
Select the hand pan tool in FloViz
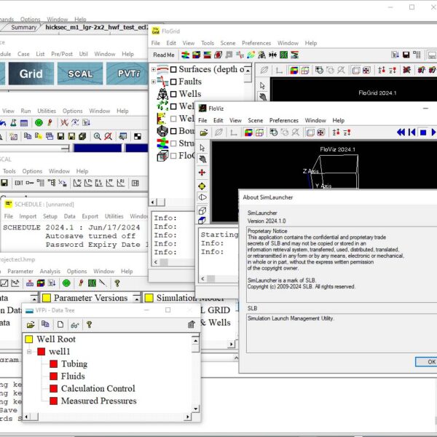tap(202, 159)
